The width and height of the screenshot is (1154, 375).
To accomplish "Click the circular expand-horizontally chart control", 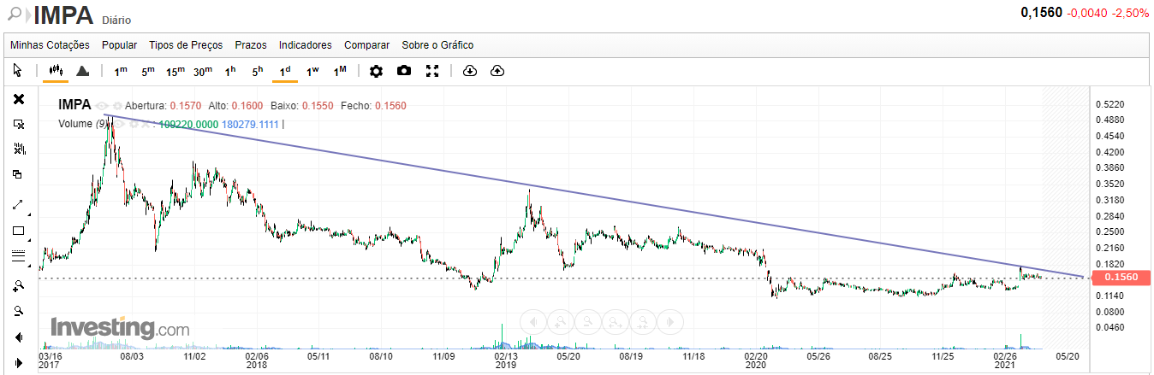I will pos(615,321).
